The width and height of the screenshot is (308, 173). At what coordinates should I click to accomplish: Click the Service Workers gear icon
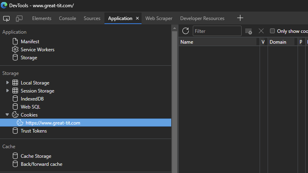15,49
